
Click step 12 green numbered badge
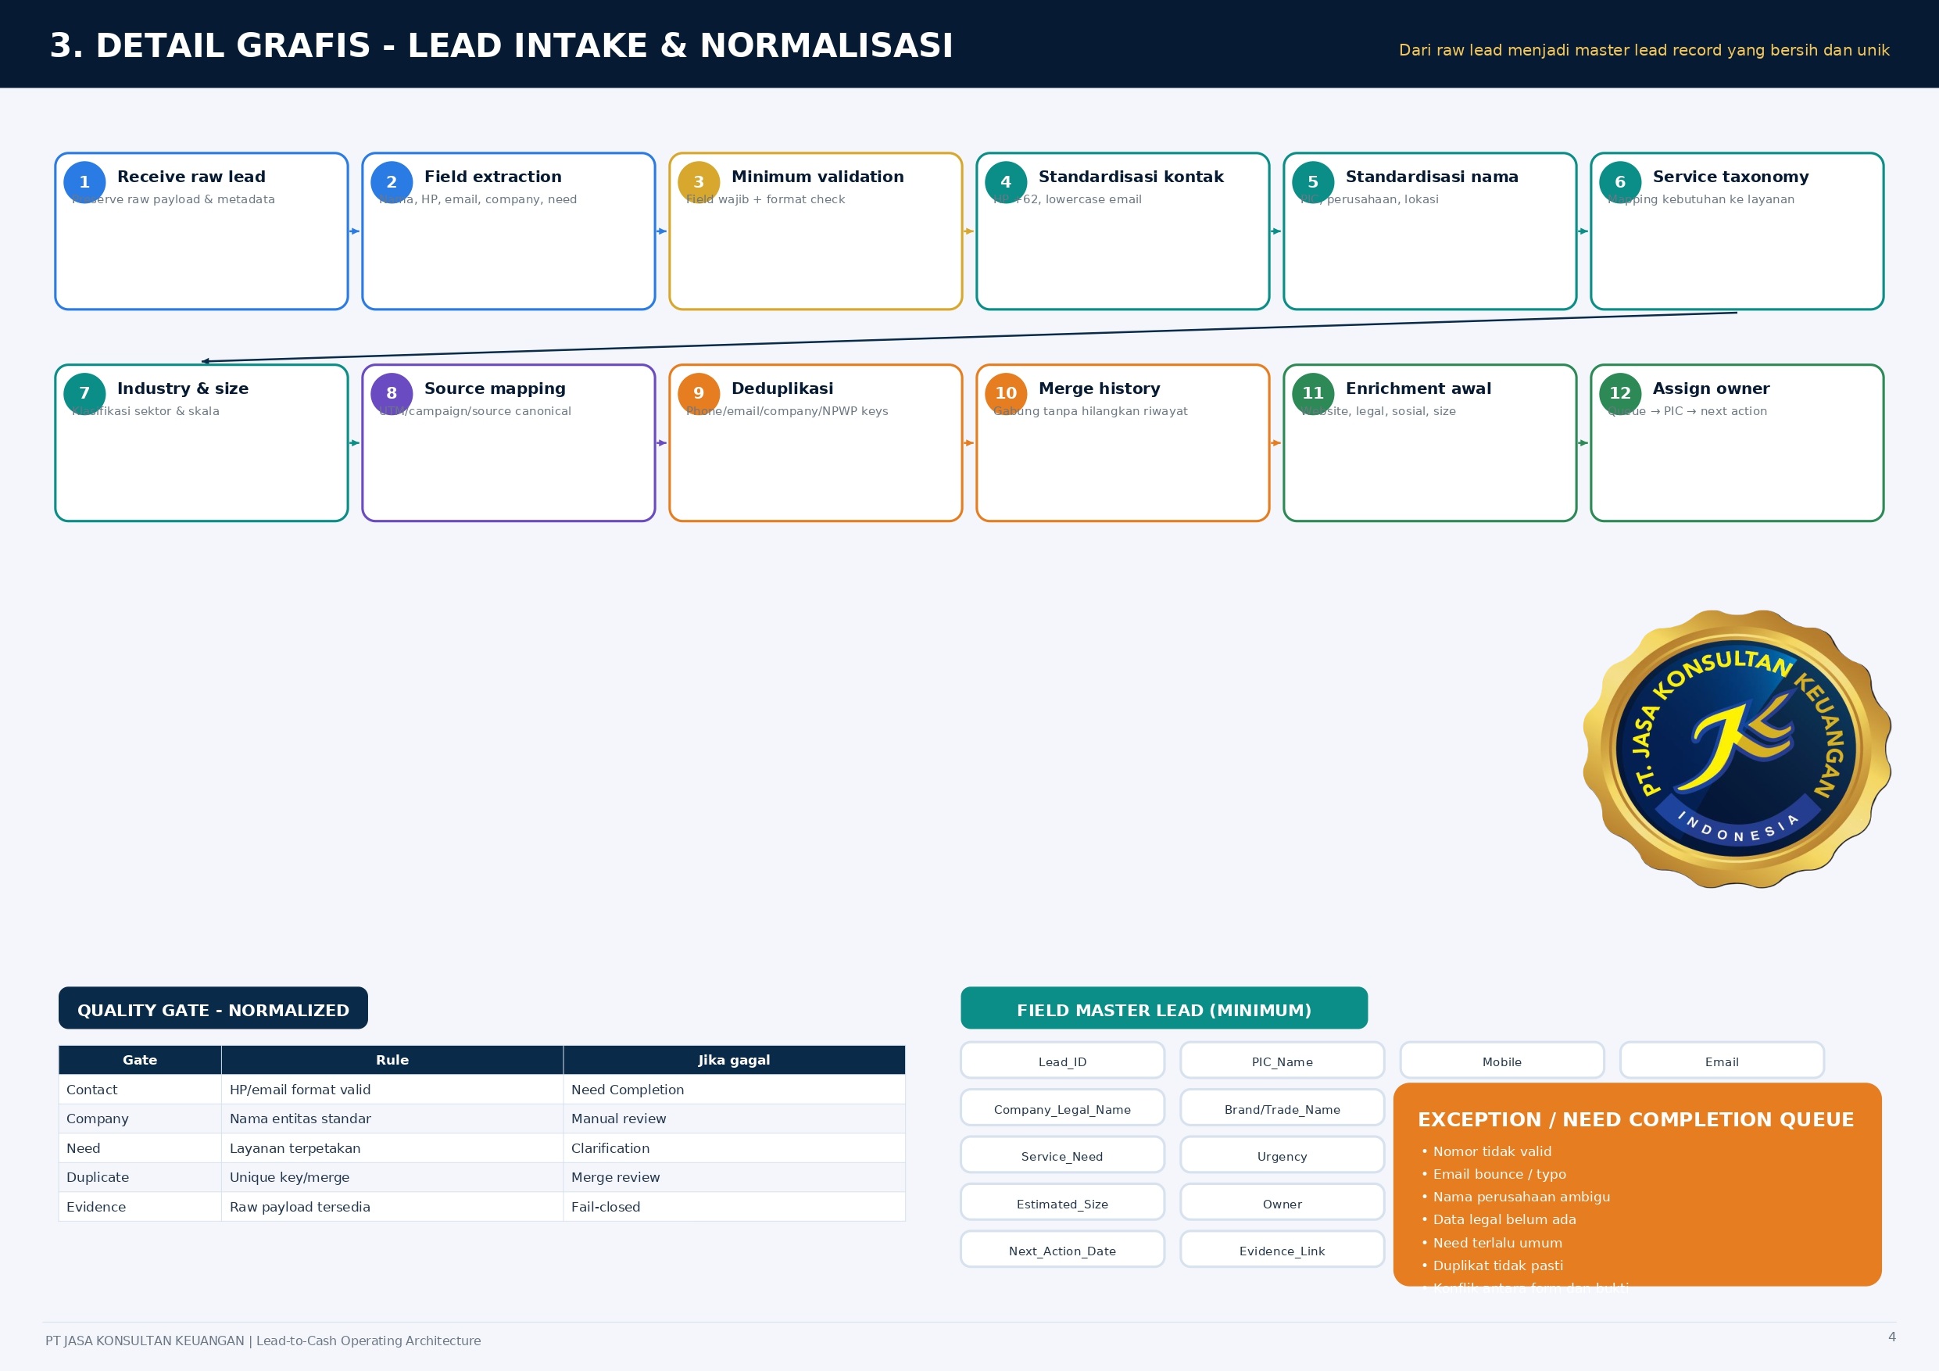pos(1620,394)
